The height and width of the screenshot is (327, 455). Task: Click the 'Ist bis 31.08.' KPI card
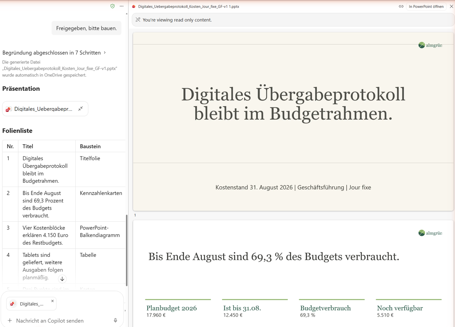coord(255,309)
